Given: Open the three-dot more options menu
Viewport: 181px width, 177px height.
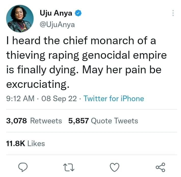Looking at the screenshot, I should 173,13.
